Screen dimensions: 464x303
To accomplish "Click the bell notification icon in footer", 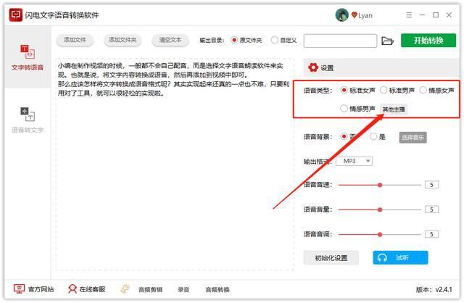I will pyautogui.click(x=125, y=289).
